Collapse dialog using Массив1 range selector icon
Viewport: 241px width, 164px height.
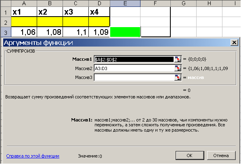tap(178, 59)
